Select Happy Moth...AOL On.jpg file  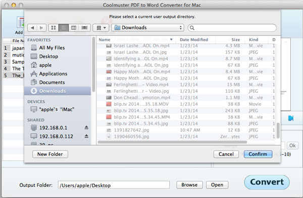tap(186, 78)
